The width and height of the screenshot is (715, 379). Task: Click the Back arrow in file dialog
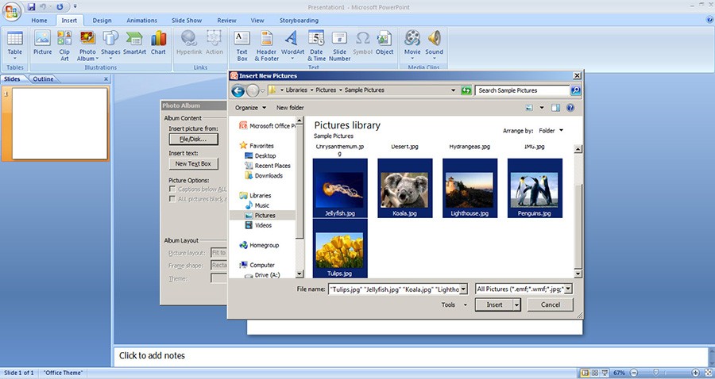point(238,90)
